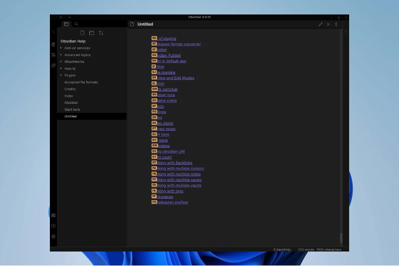Screen dimensions: 399x266
Task: Collapse the left sidebar chevron
Action: pos(53,32)
